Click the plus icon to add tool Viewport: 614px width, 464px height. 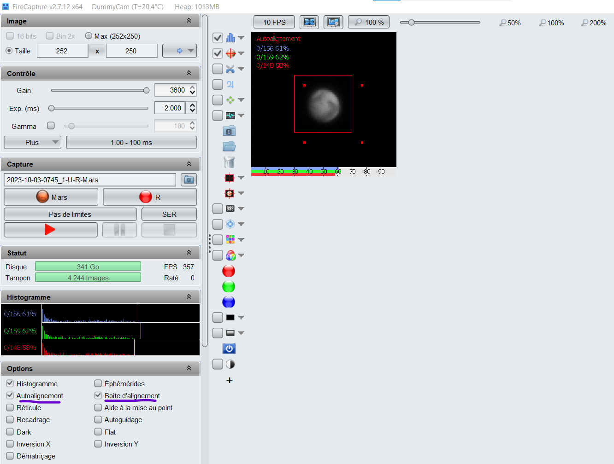pyautogui.click(x=230, y=380)
